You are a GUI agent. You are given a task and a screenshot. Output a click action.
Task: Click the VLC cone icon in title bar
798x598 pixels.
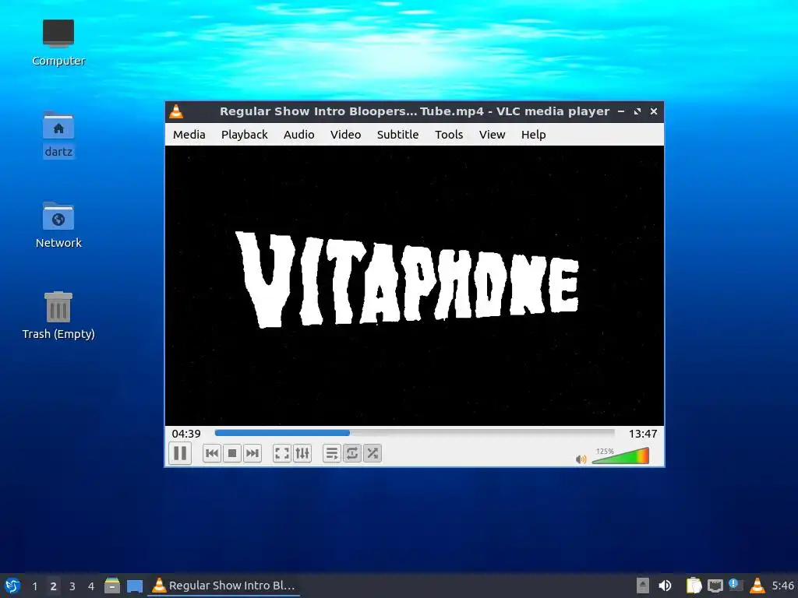point(176,111)
